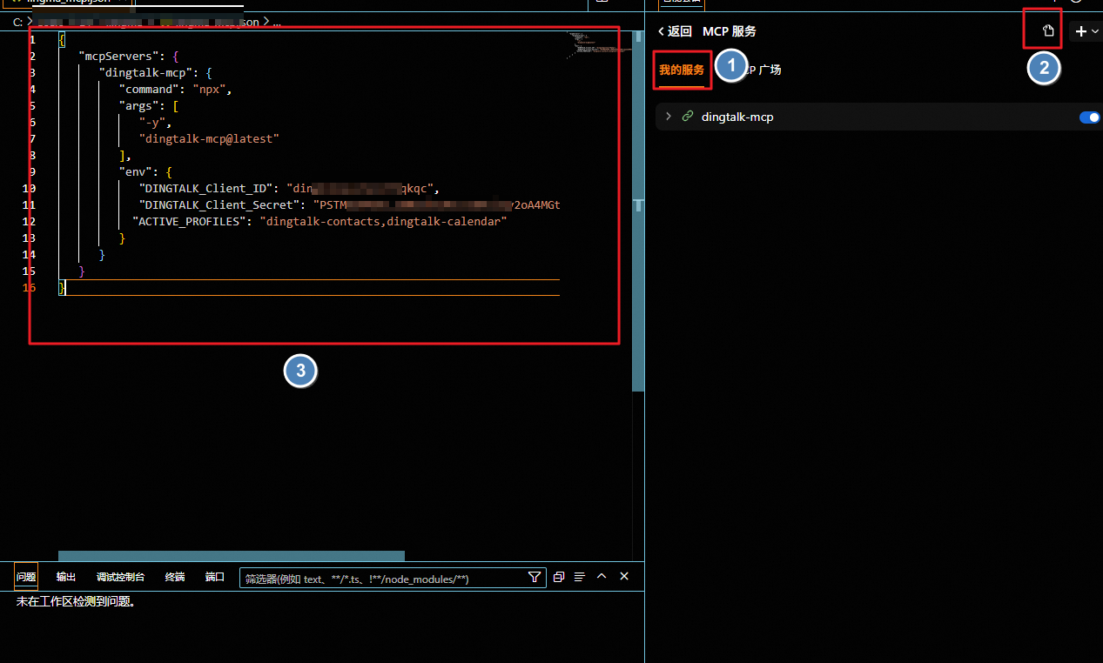1103x663 pixels.
Task: Click the filter funnel icon in Problems panel
Action: tap(535, 577)
